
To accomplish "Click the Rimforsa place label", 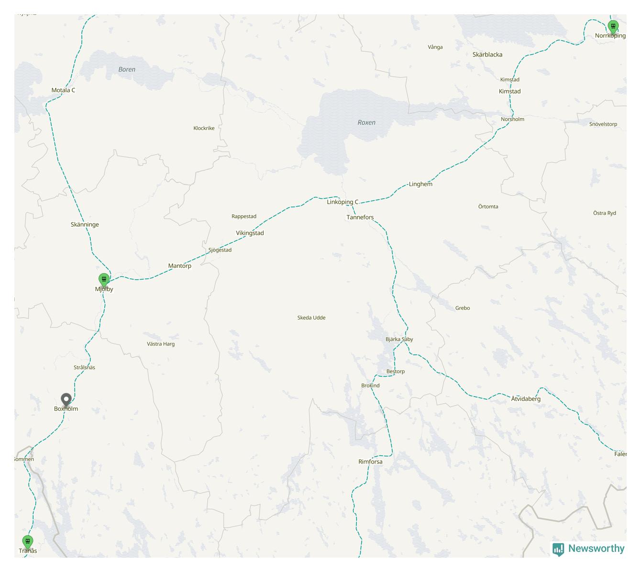I will pyautogui.click(x=370, y=462).
